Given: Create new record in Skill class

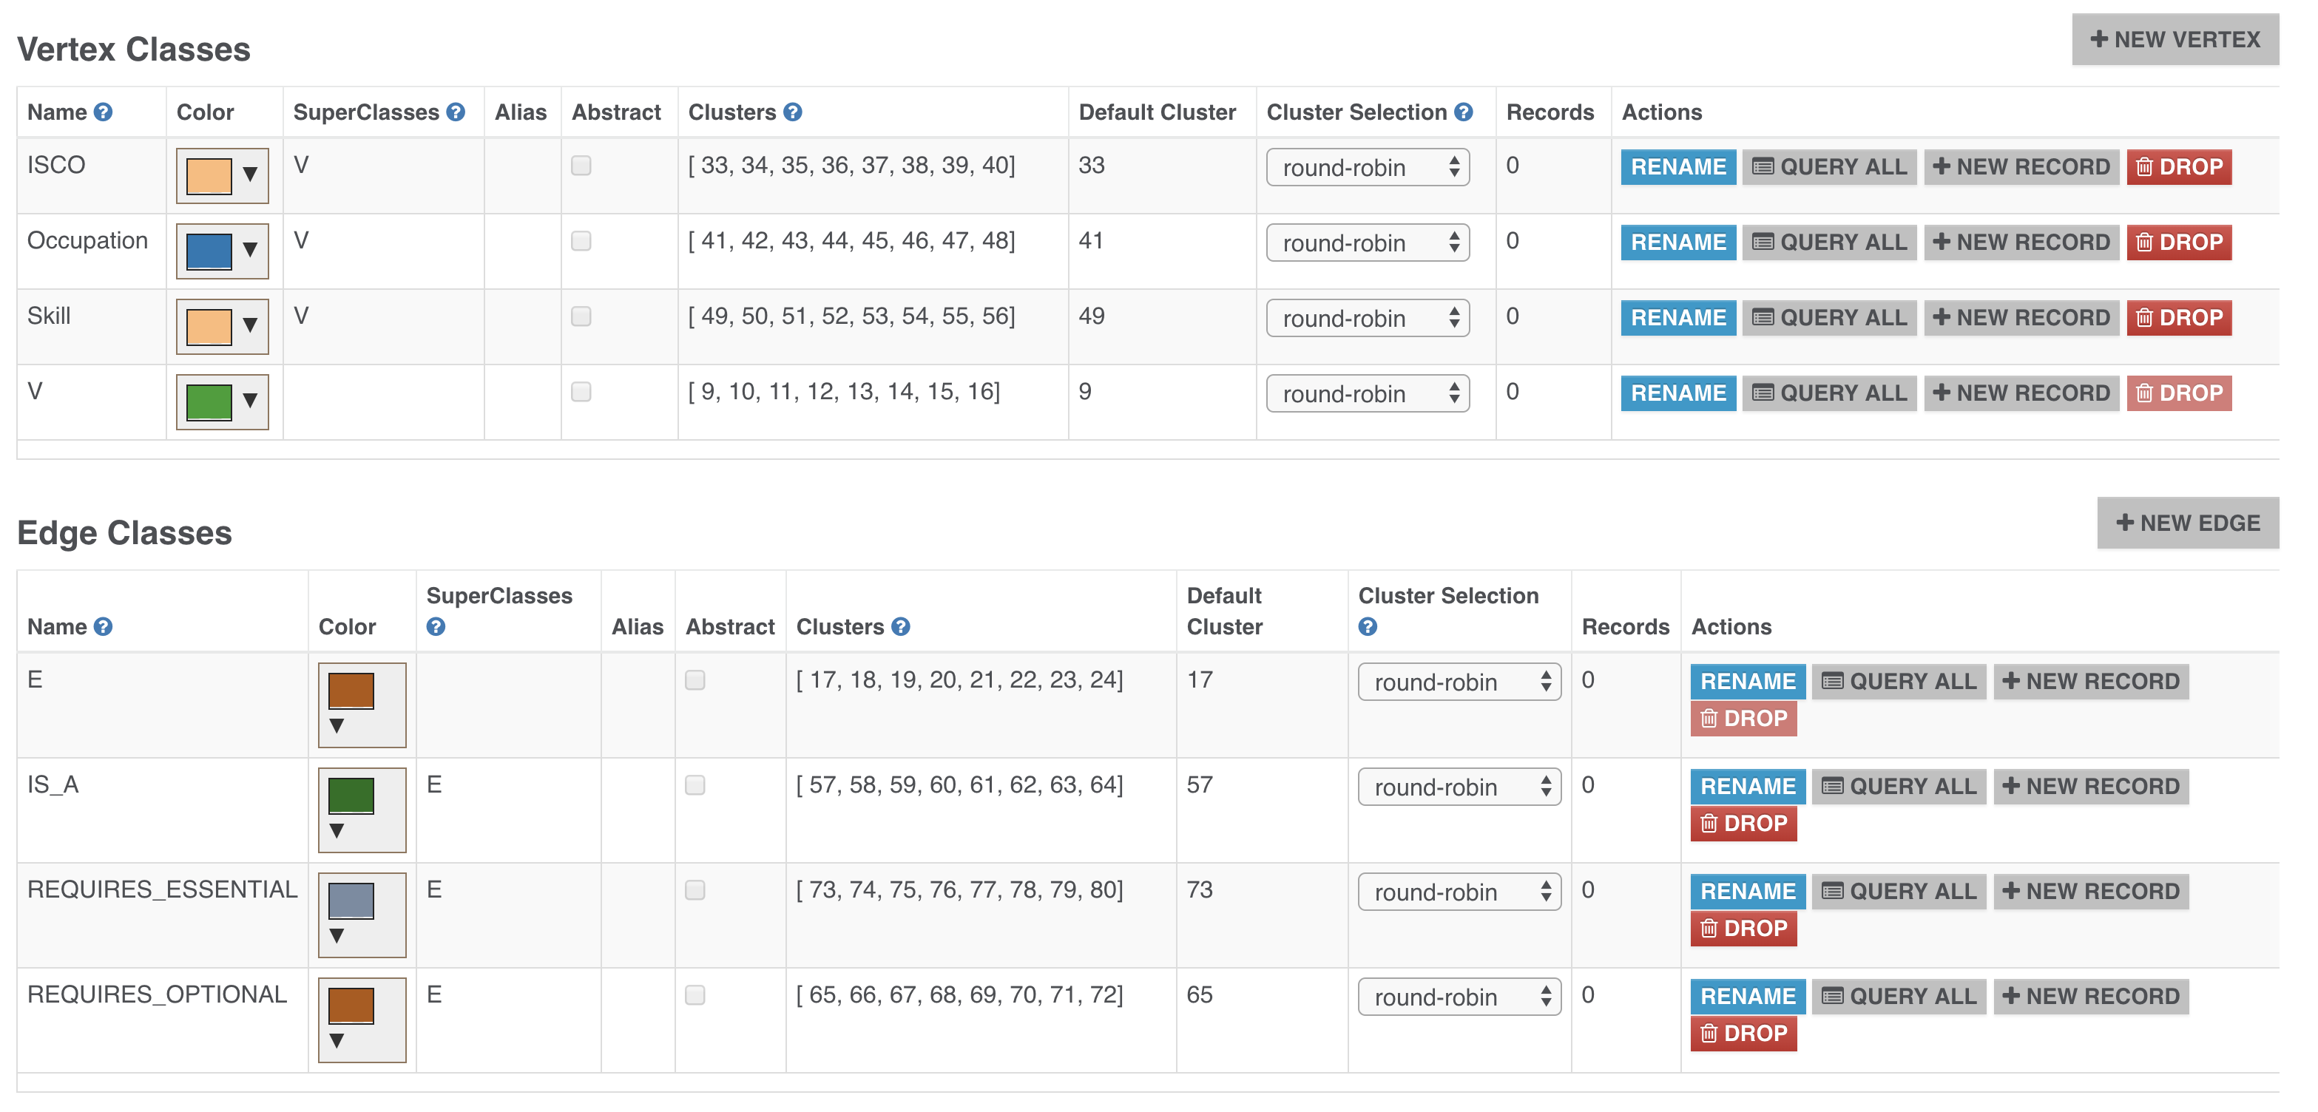Looking at the screenshot, I should click(2021, 319).
